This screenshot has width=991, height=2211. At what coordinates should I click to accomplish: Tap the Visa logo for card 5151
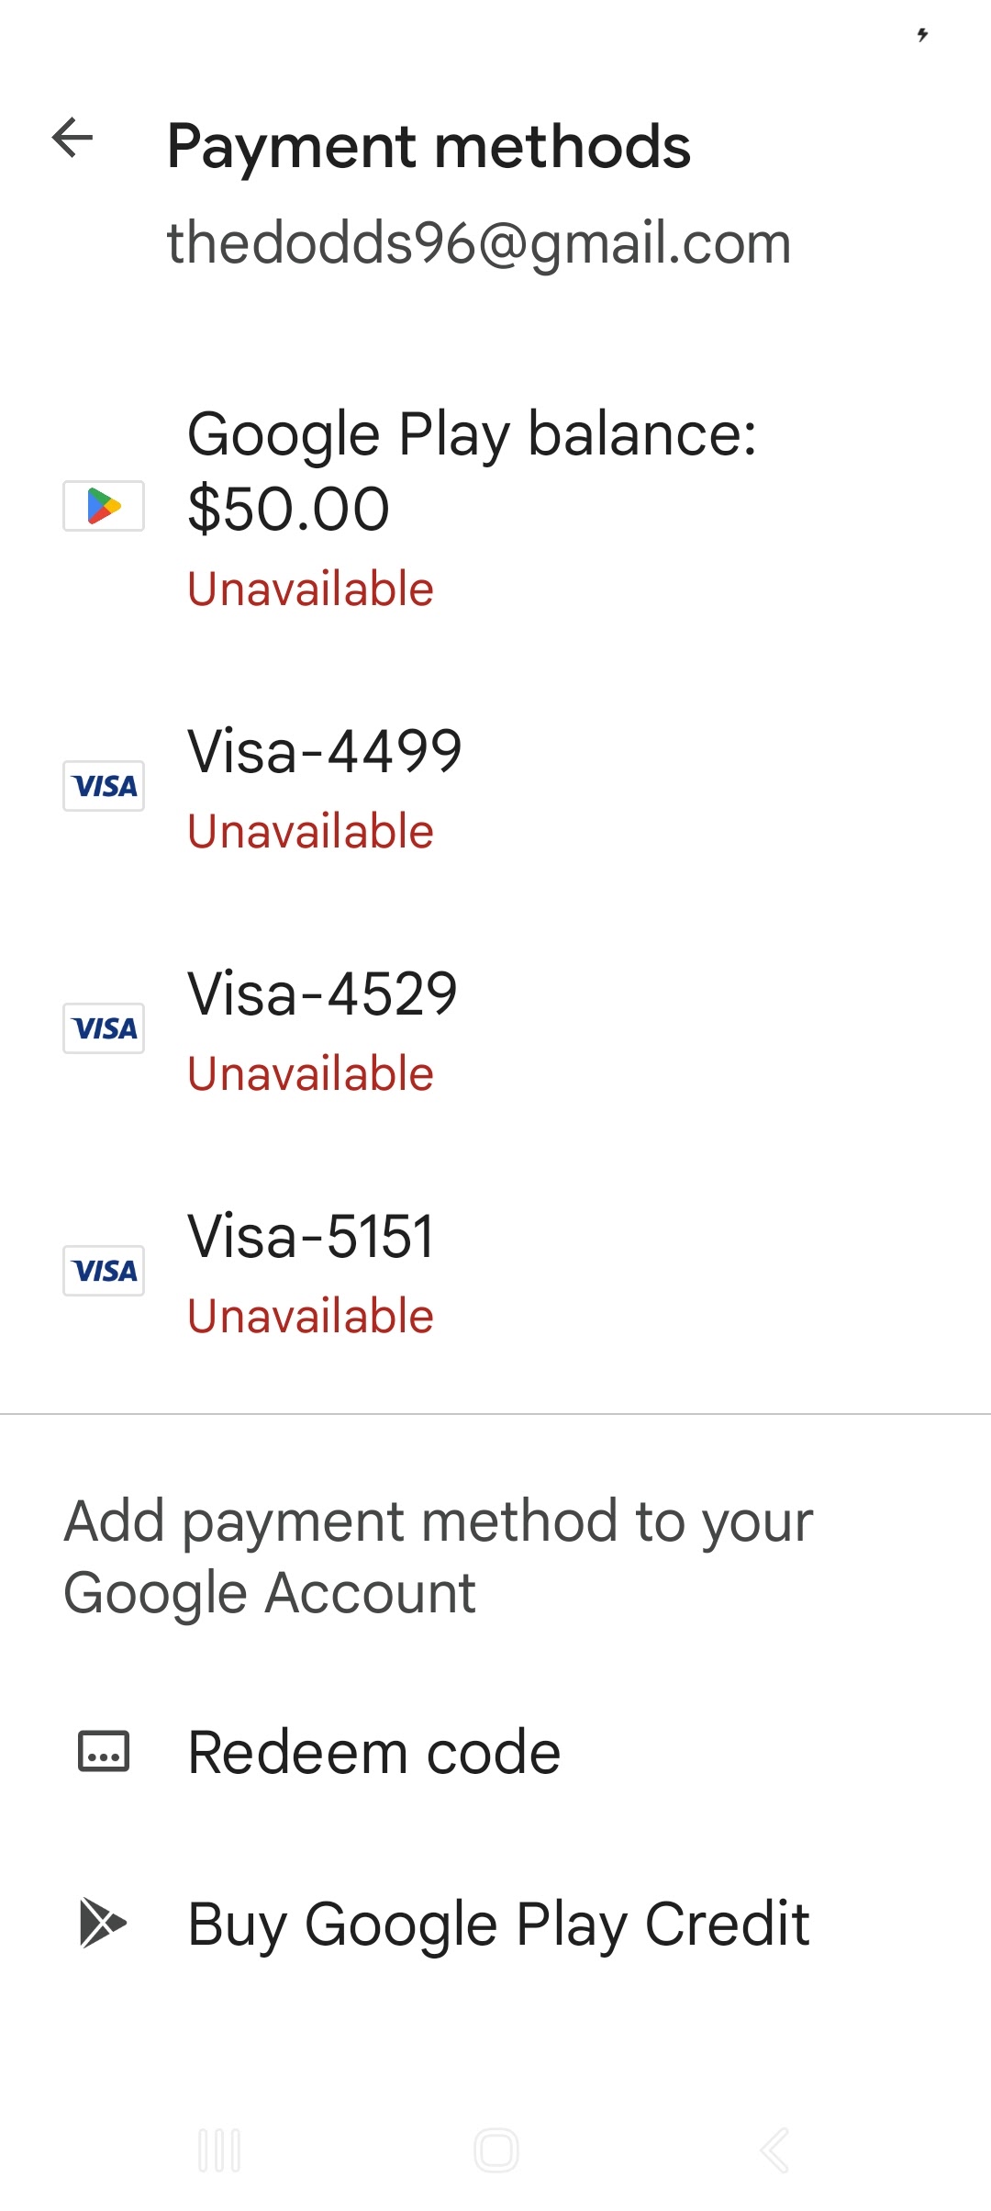coord(104,1271)
